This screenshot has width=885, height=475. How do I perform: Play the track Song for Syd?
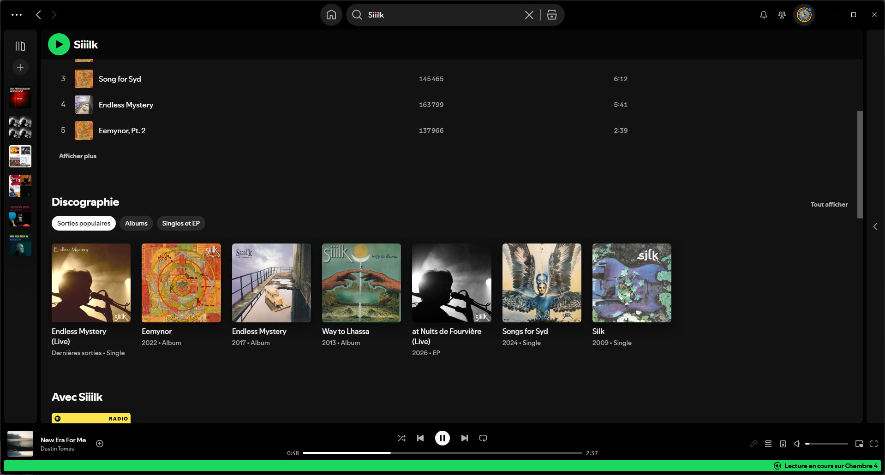pos(120,79)
